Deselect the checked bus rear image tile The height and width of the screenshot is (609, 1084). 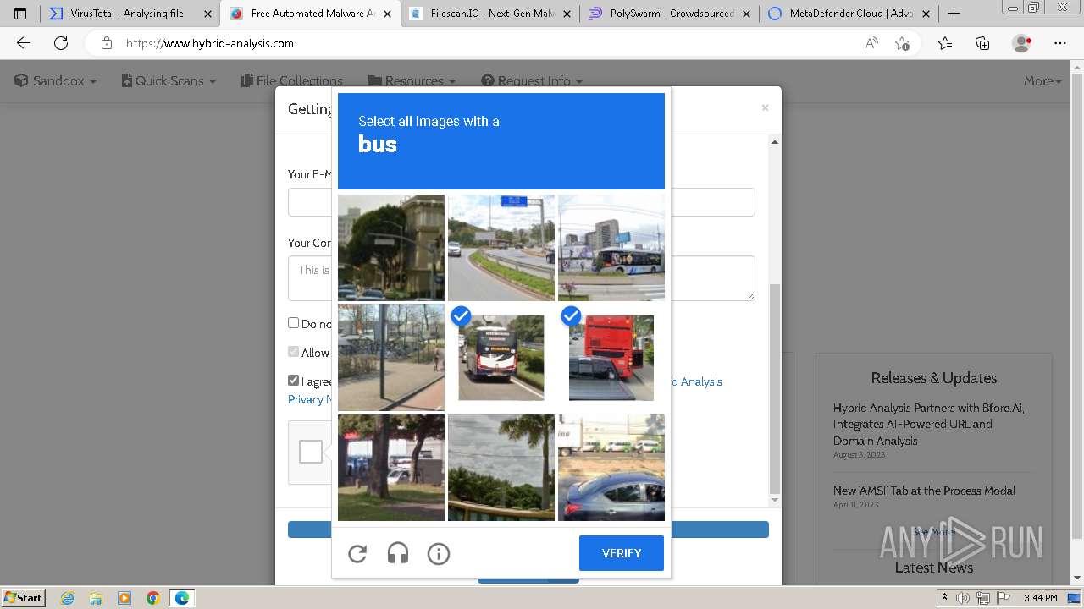501,358
